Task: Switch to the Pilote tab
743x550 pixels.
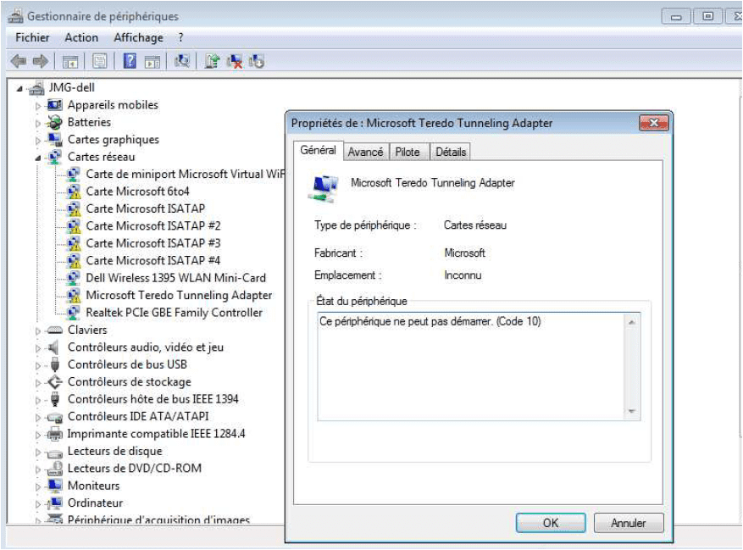Action: click(408, 153)
